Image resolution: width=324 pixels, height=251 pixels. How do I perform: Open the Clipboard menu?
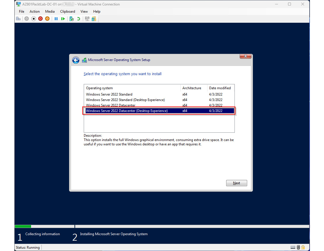68,12
